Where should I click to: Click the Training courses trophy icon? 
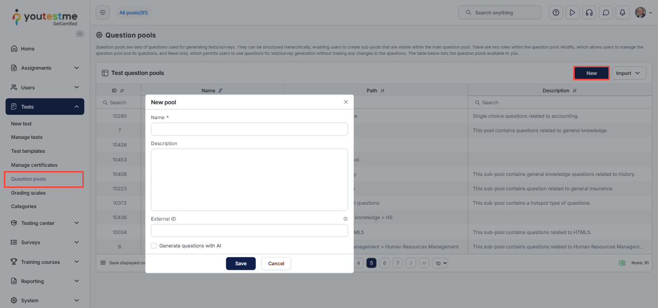pyautogui.click(x=14, y=262)
